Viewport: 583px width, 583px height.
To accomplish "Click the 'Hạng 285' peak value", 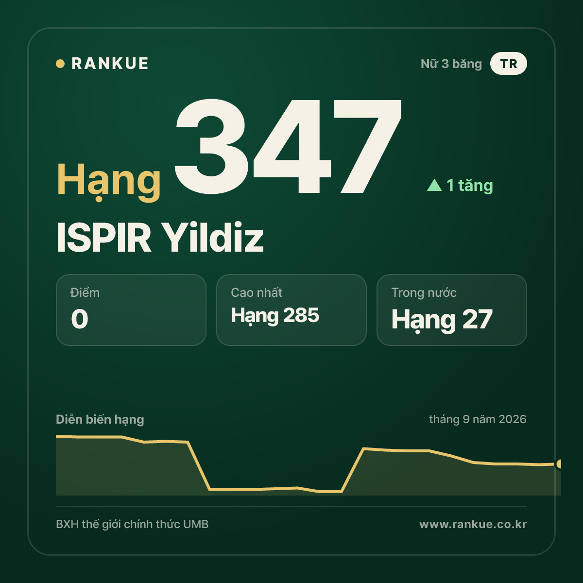I will click(275, 316).
